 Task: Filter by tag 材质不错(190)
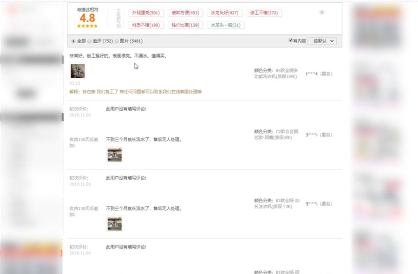[x=146, y=25]
